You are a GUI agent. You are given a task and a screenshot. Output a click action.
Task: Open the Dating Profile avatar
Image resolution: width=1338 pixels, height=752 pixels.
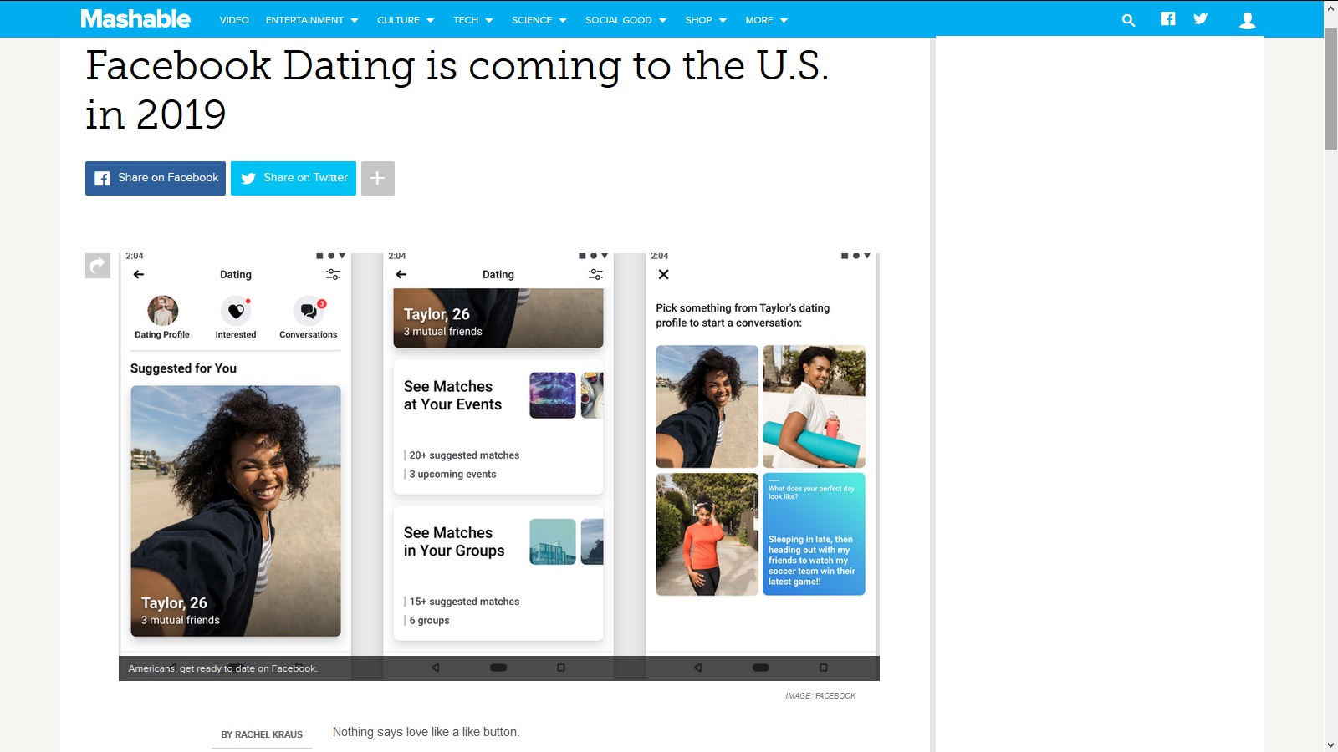(163, 311)
